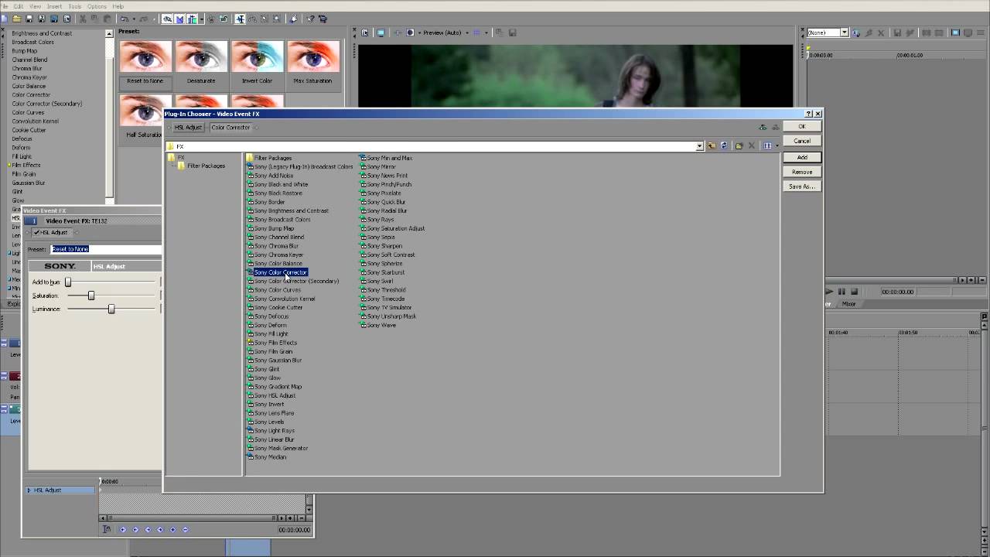Select Sony Unsharp Mask in plug-in list
The image size is (990, 557).
pos(388,316)
